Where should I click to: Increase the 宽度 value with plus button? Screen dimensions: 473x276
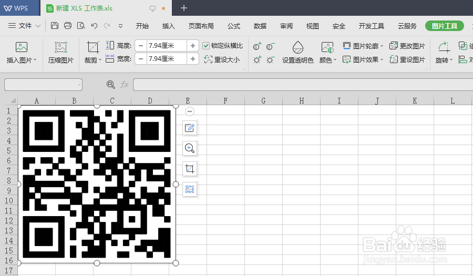pos(193,58)
